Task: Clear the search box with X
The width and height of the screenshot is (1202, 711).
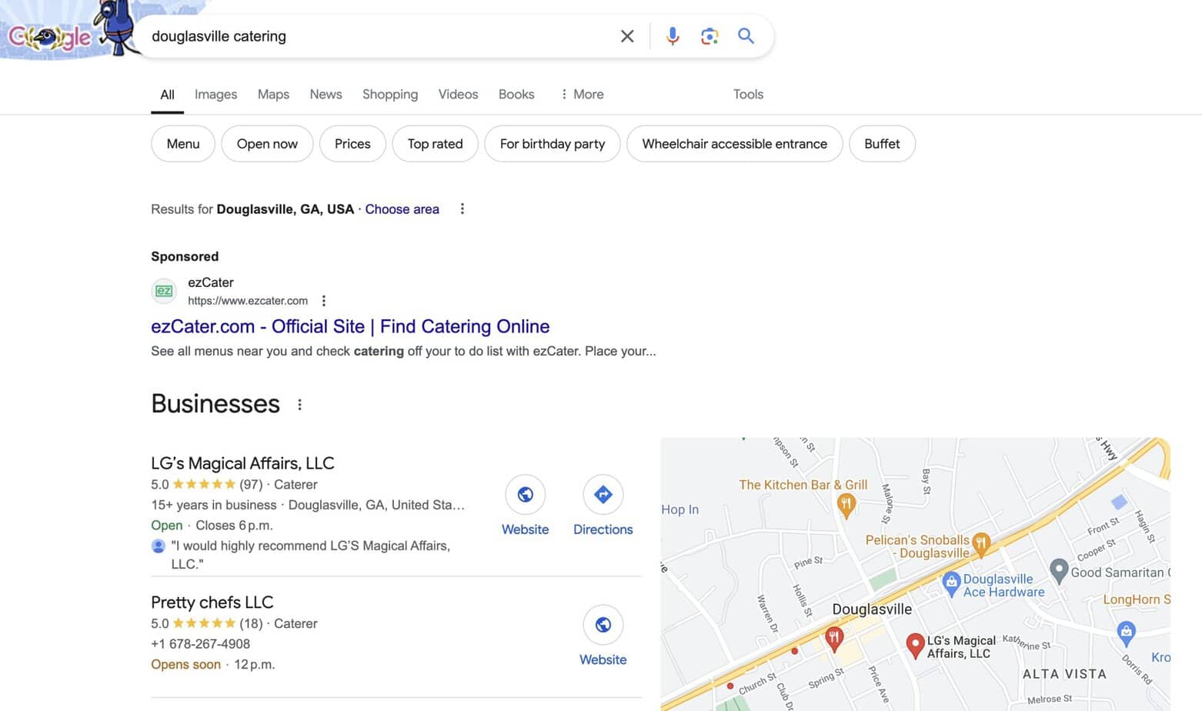Action: pyautogui.click(x=627, y=36)
